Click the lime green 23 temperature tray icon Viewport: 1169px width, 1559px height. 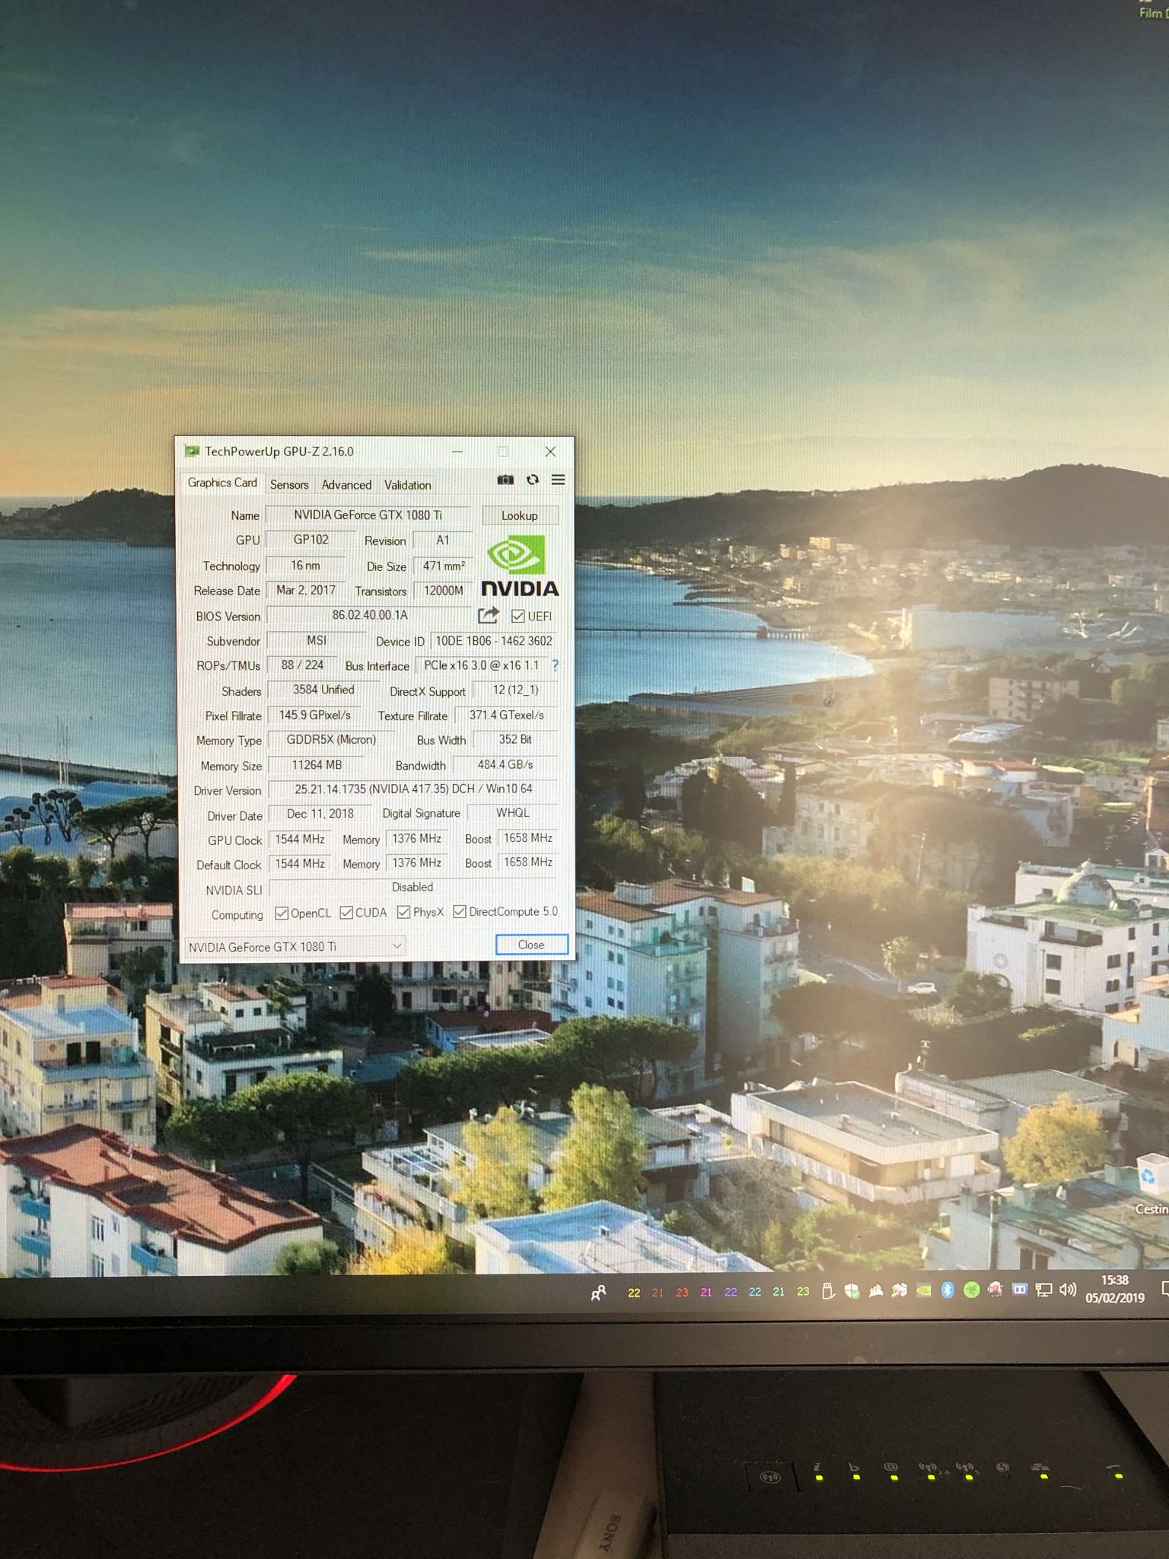click(x=803, y=1292)
